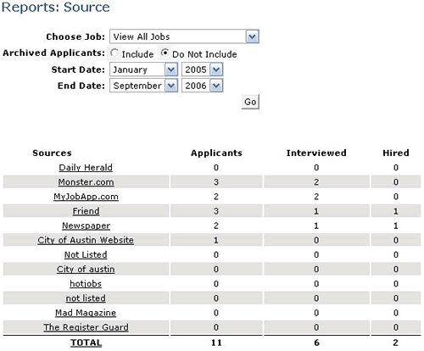Click Newspaper hired count 1

(x=396, y=226)
